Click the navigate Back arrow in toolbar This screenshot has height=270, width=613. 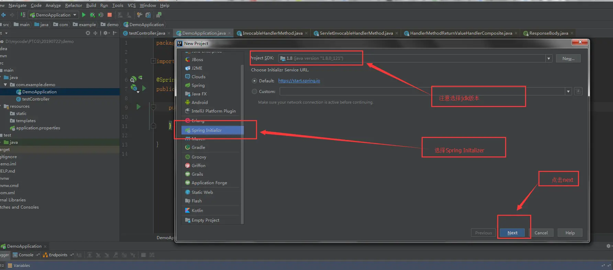pyautogui.click(x=3, y=15)
